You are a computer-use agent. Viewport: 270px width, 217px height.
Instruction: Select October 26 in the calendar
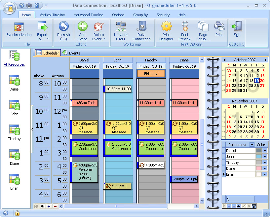(x=256, y=86)
